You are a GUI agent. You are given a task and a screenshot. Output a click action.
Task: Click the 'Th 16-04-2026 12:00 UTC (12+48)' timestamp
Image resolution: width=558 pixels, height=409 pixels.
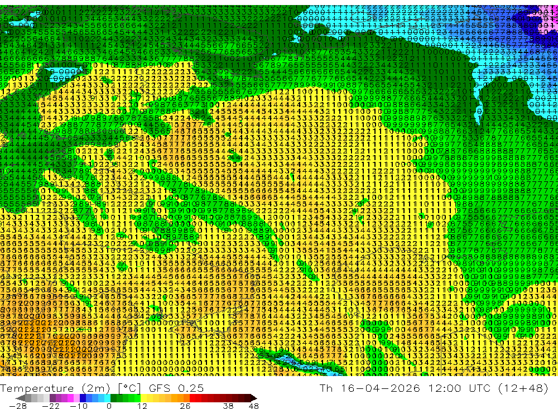pos(434,388)
